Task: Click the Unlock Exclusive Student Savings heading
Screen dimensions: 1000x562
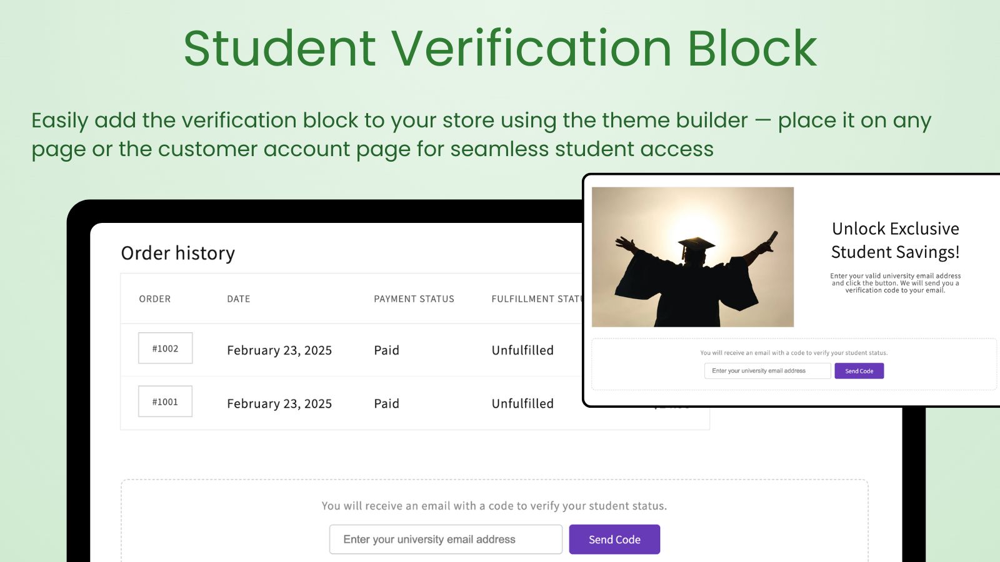Action: (895, 240)
